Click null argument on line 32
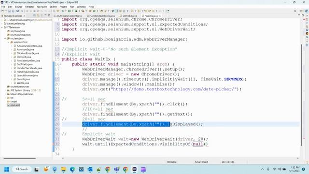Viewport: 309px width, 174px height. click(198, 144)
